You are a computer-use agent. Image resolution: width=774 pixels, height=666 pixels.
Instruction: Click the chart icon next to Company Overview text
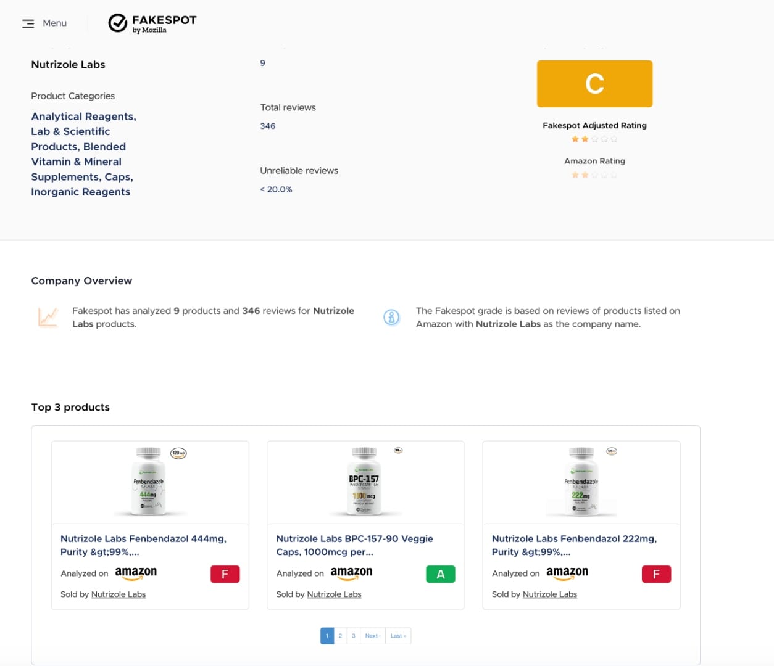pos(48,317)
